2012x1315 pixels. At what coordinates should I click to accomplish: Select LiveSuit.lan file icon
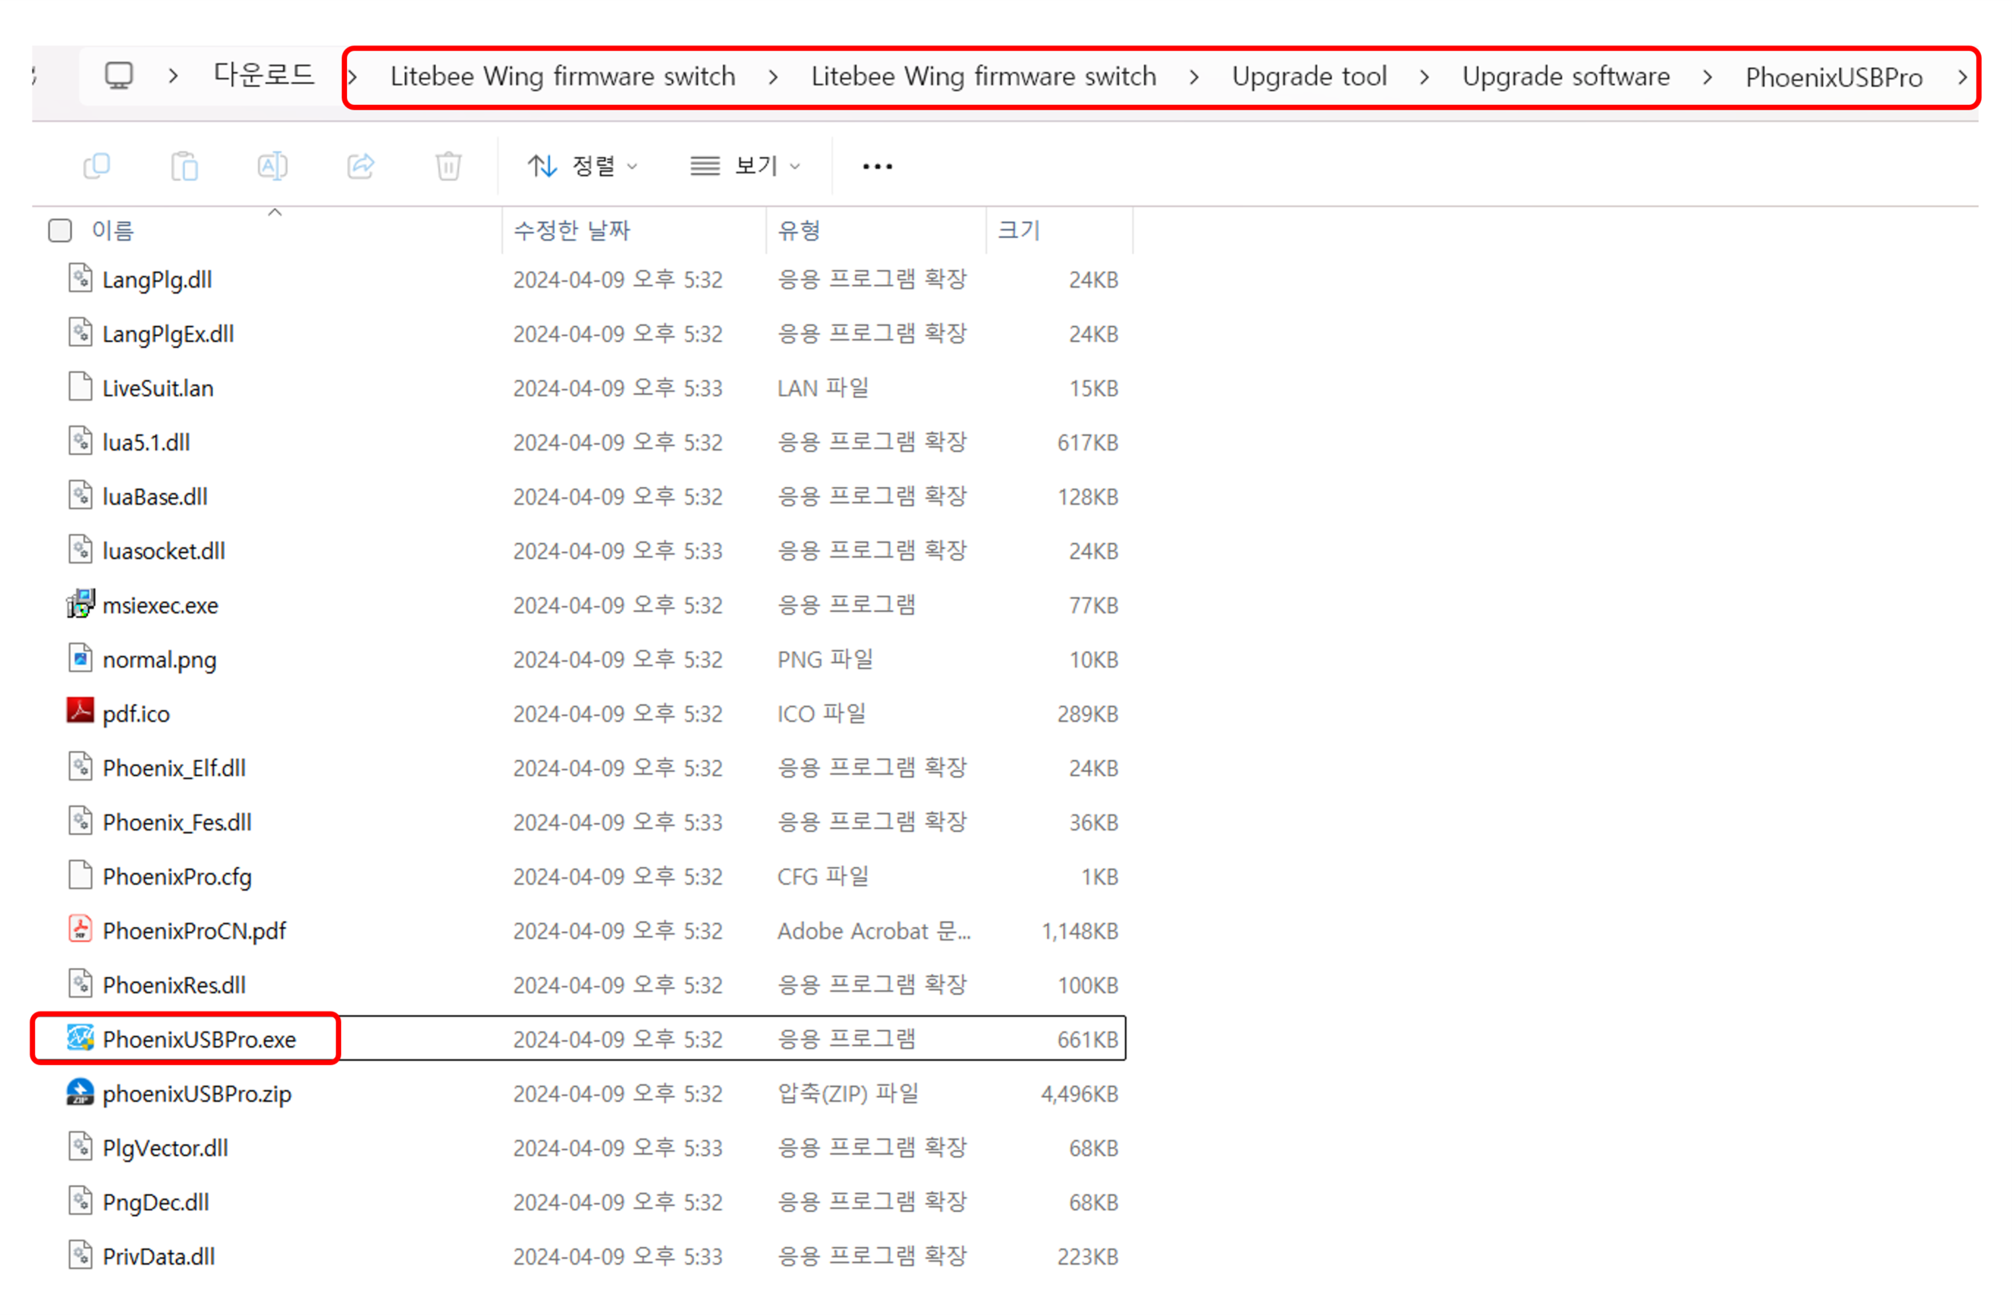80,386
